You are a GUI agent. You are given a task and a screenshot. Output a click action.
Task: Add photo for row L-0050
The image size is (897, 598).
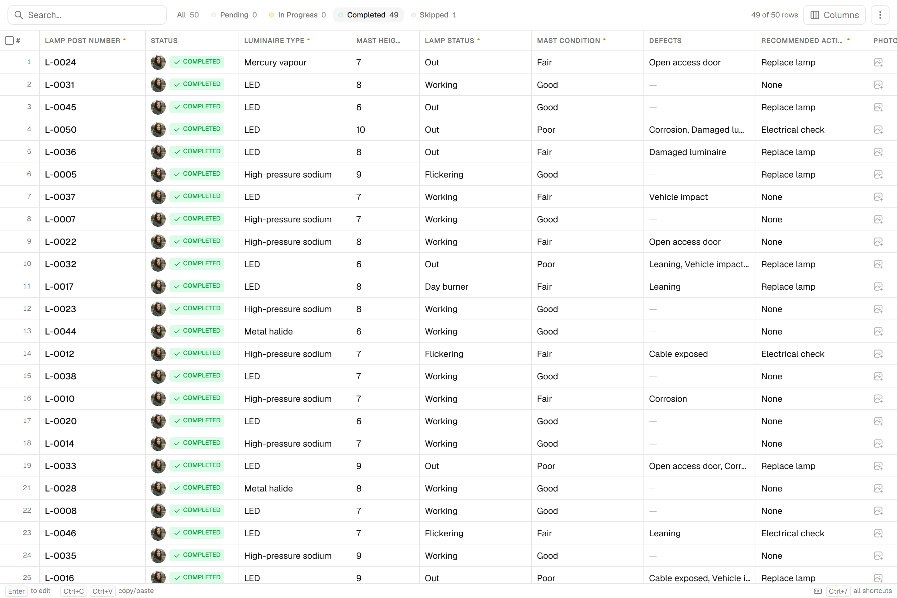(878, 130)
